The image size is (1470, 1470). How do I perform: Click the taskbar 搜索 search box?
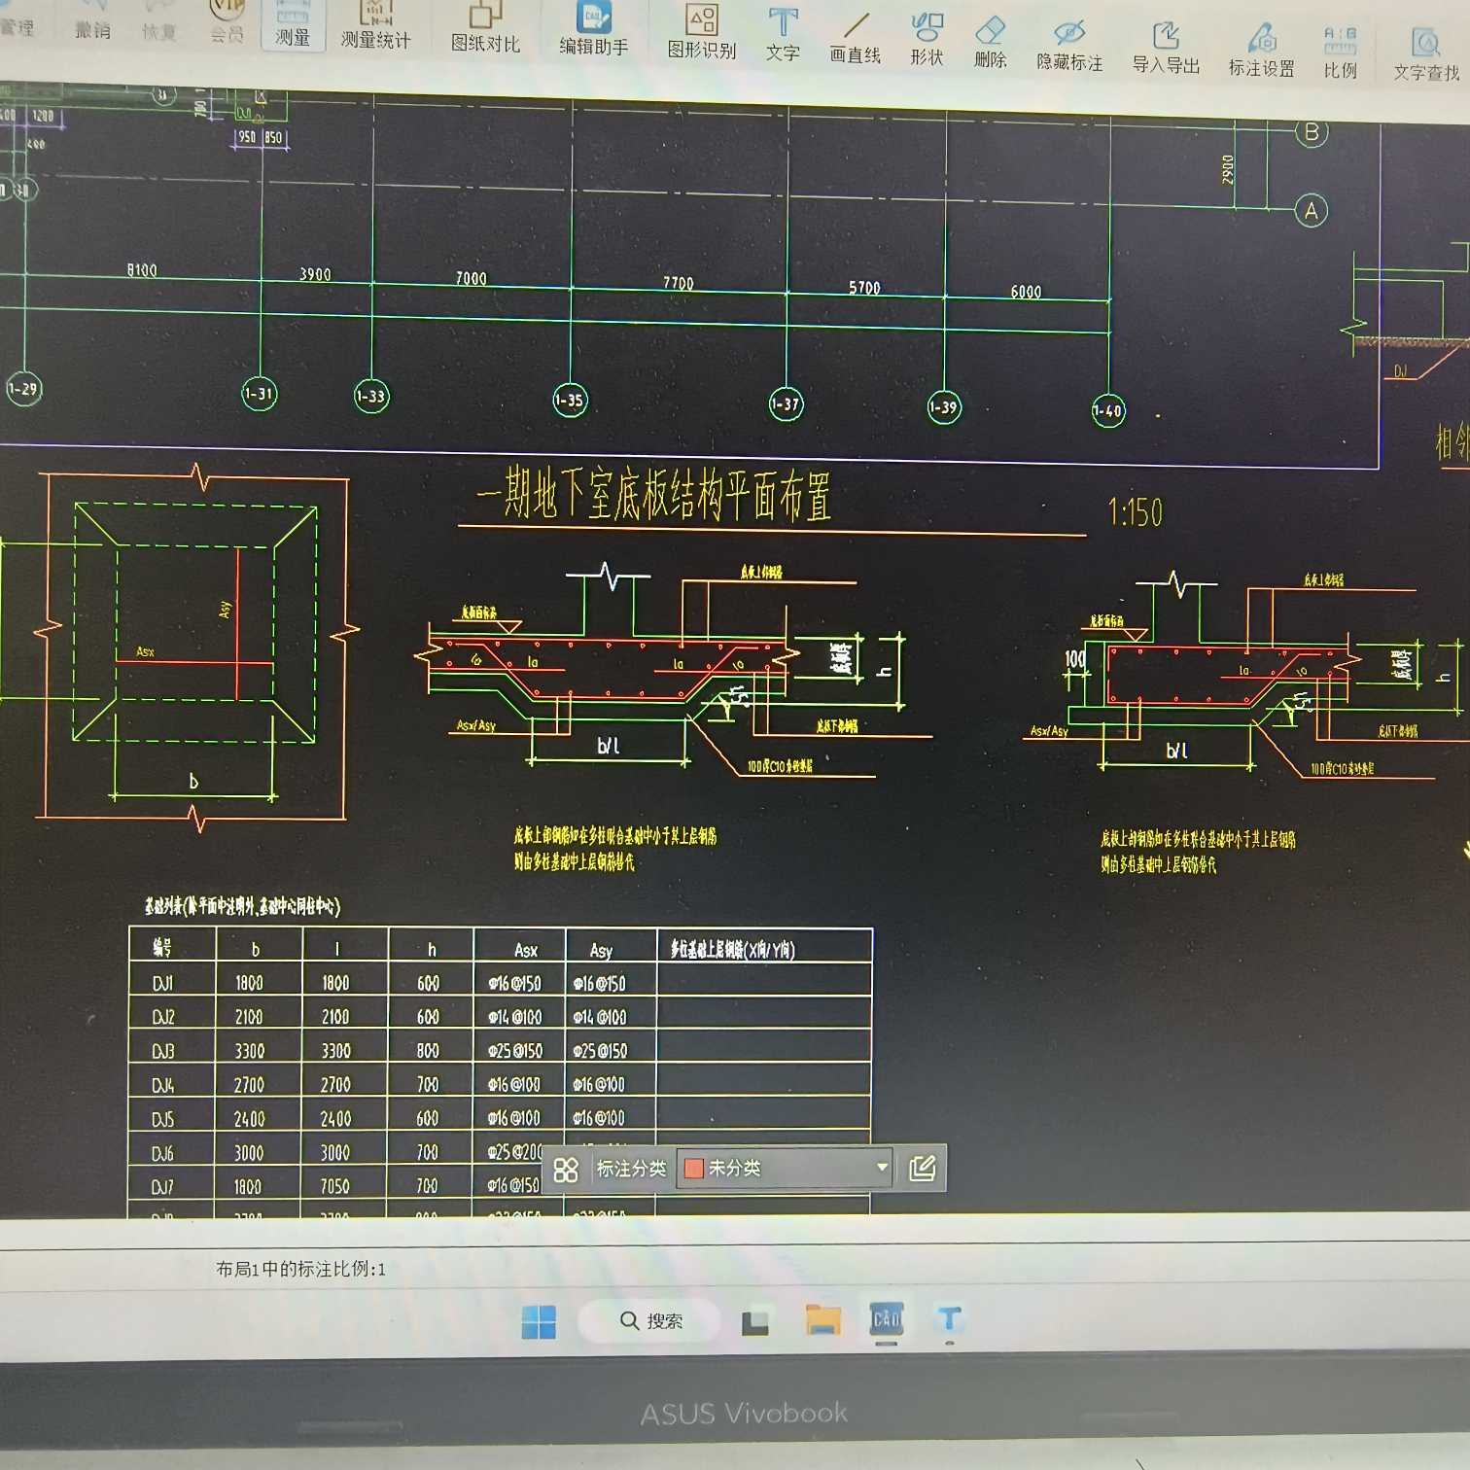649,1320
